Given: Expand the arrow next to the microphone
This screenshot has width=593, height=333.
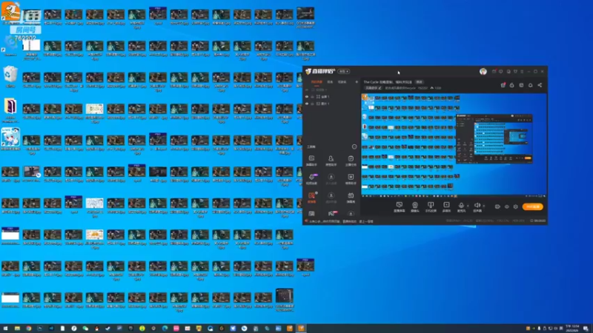Looking at the screenshot, I should pyautogui.click(x=468, y=206).
